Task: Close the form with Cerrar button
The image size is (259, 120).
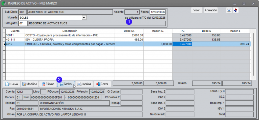Action: pyautogui.click(x=102, y=84)
